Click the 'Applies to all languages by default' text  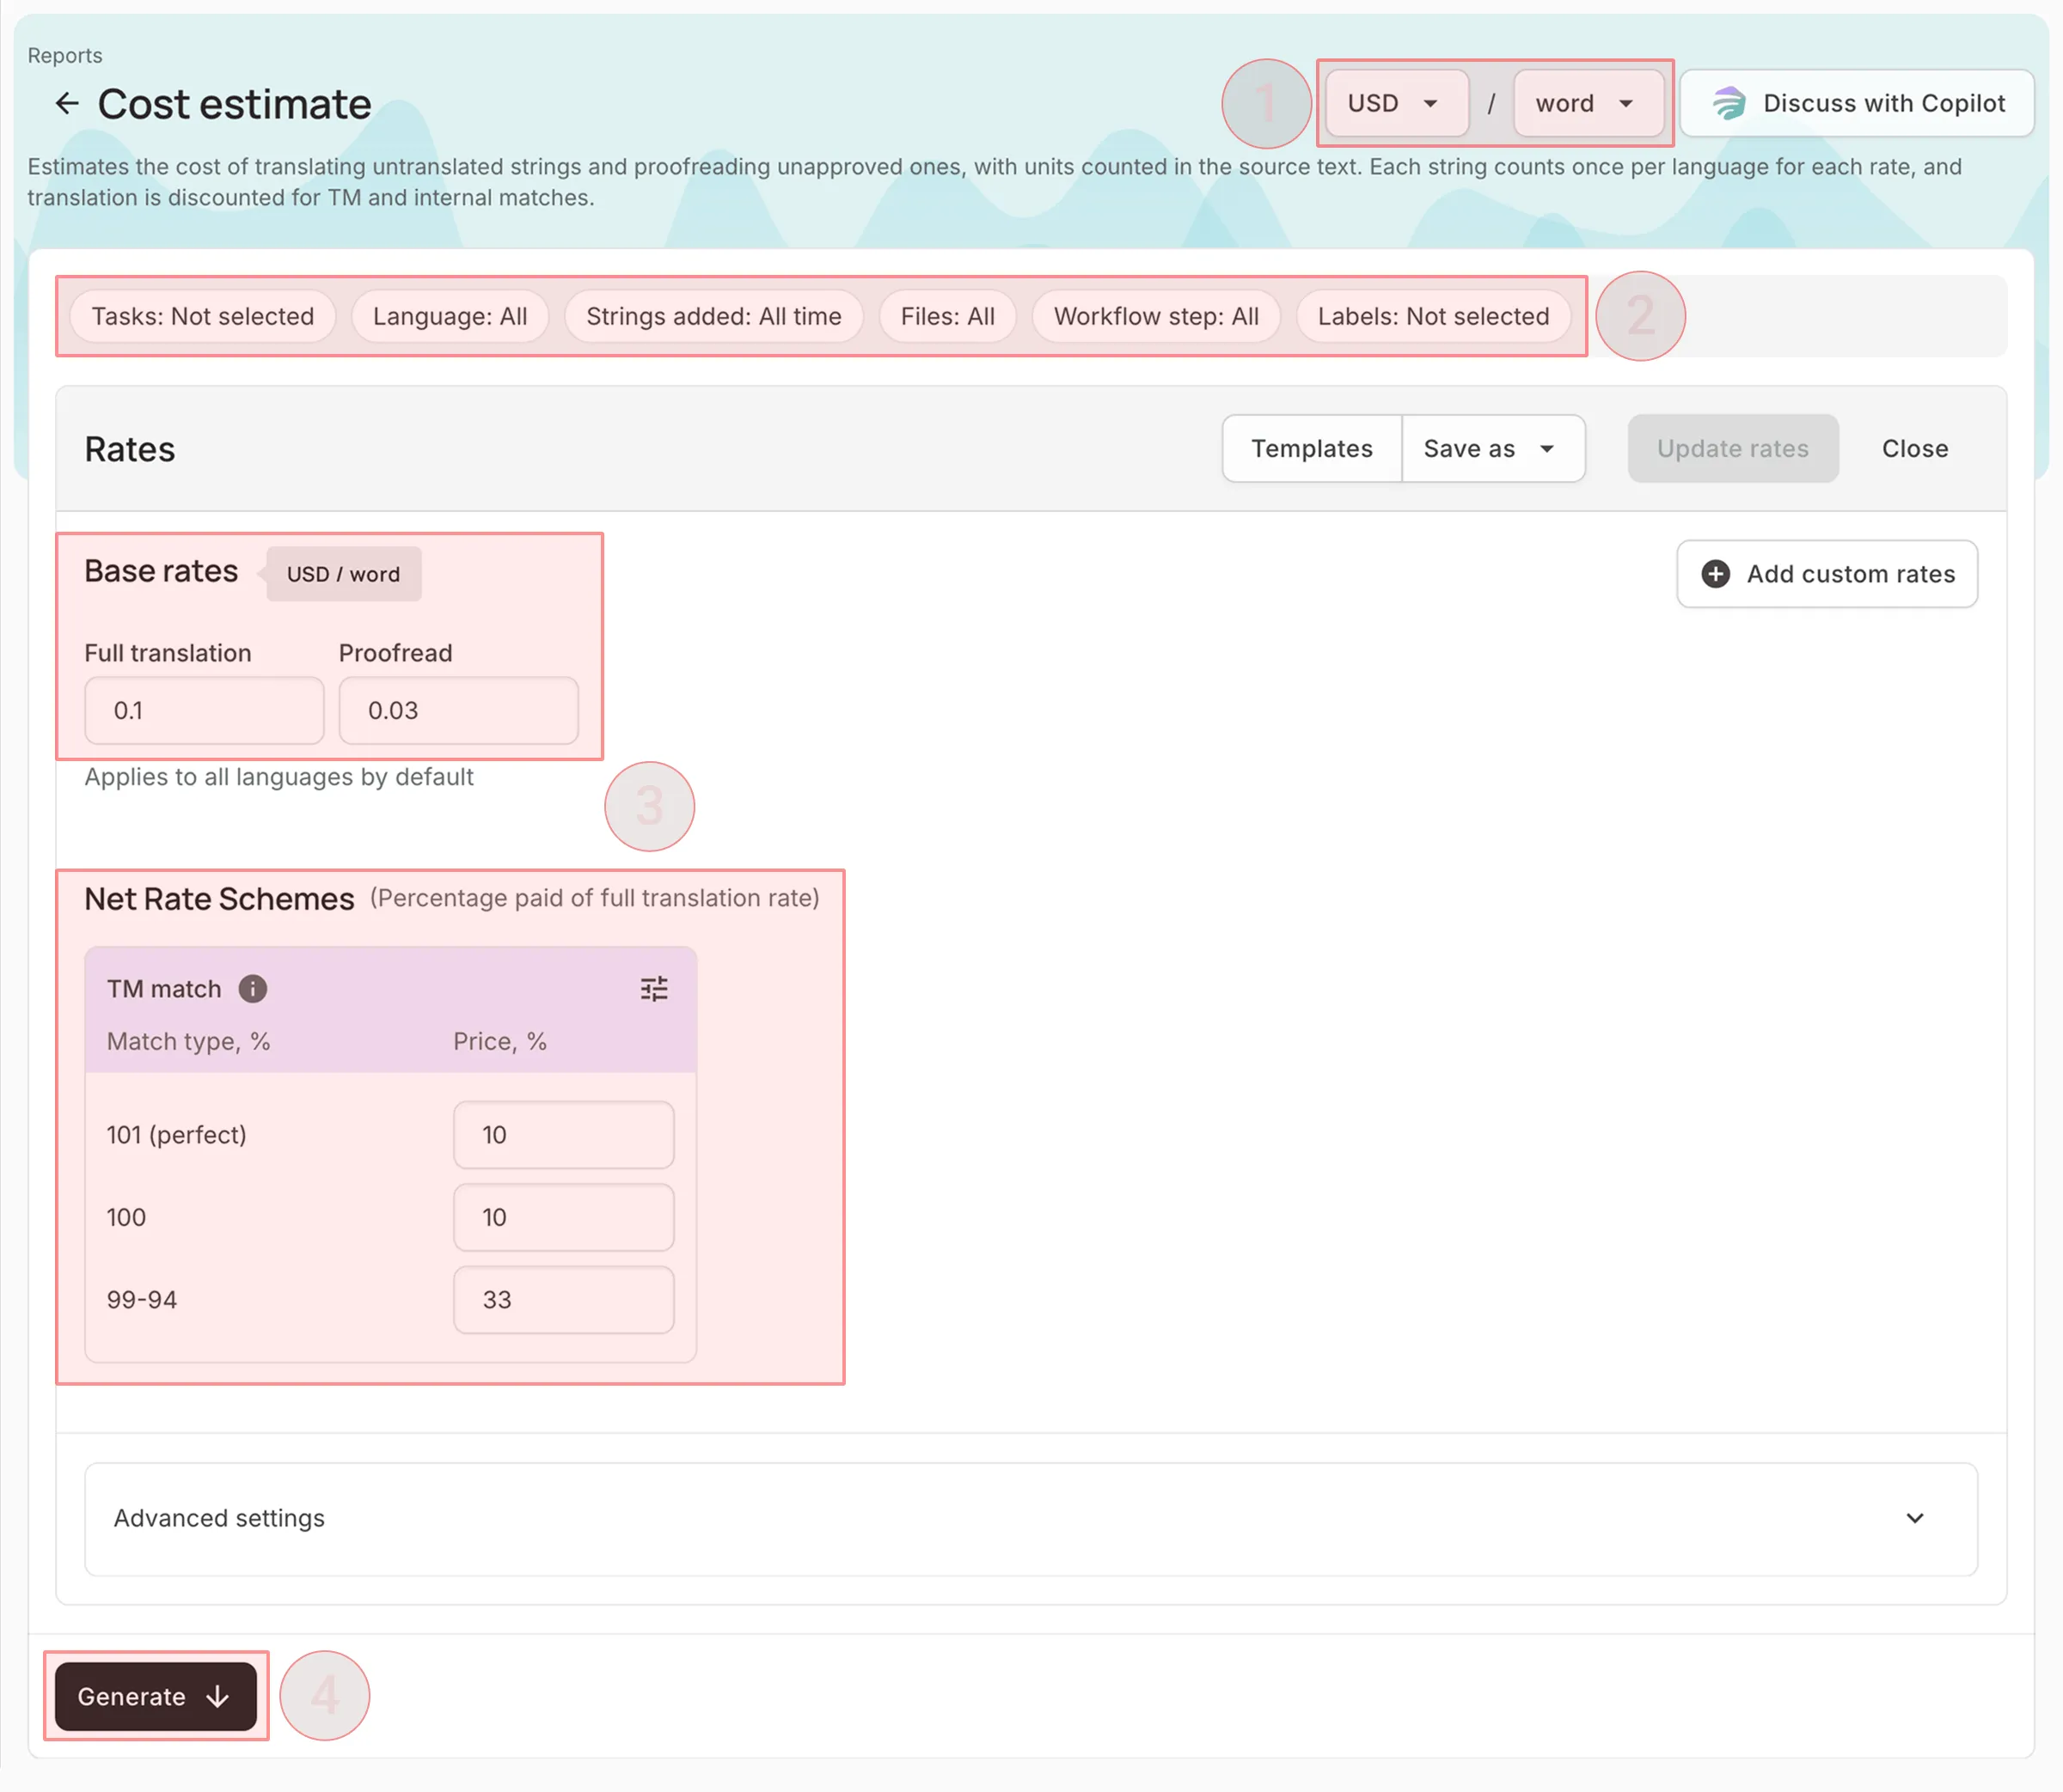[279, 777]
